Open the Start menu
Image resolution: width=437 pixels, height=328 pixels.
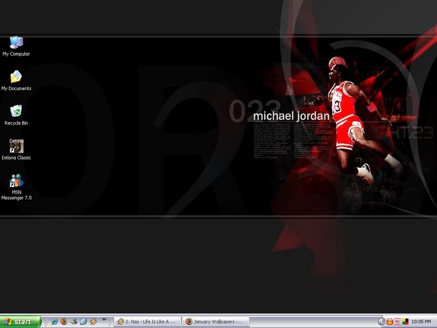point(20,321)
